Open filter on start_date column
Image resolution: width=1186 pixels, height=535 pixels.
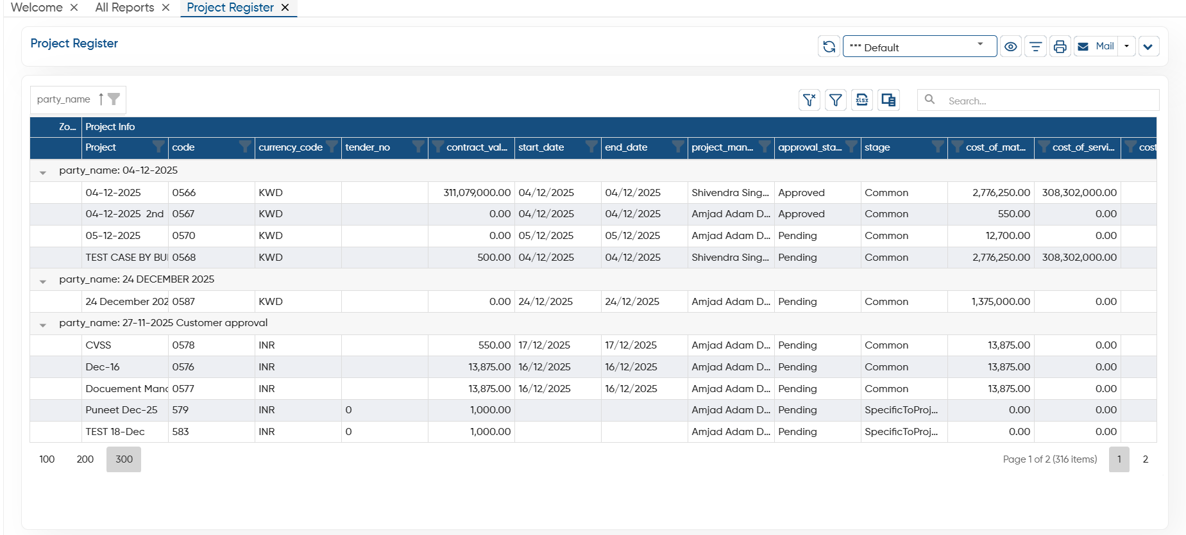point(591,147)
